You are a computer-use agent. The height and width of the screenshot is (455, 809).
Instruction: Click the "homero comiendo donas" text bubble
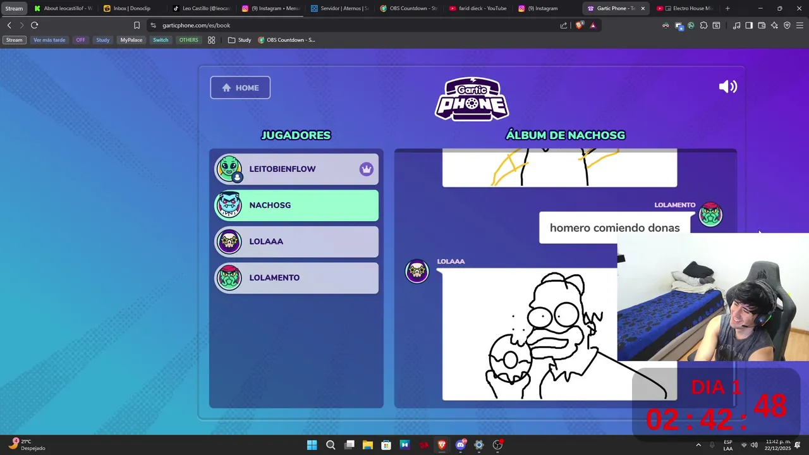point(615,227)
